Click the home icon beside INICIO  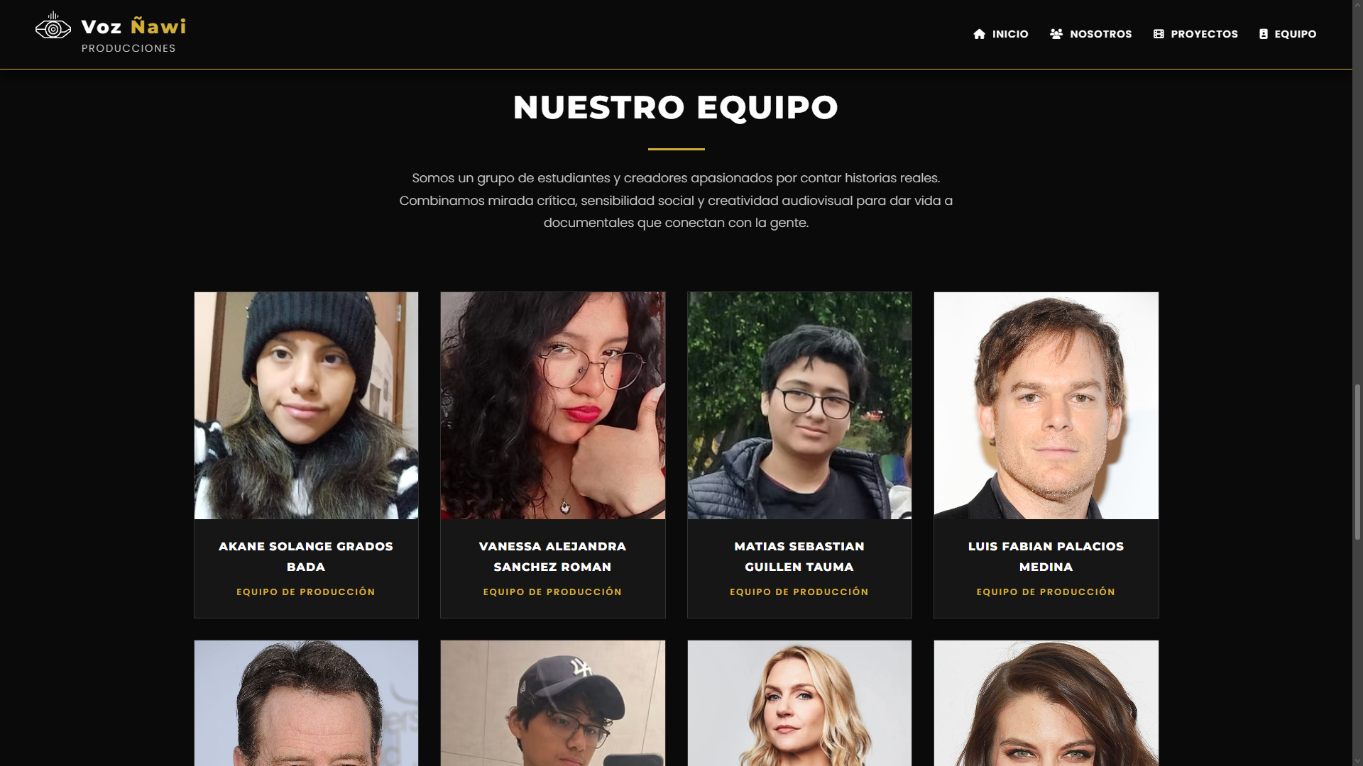coord(980,34)
